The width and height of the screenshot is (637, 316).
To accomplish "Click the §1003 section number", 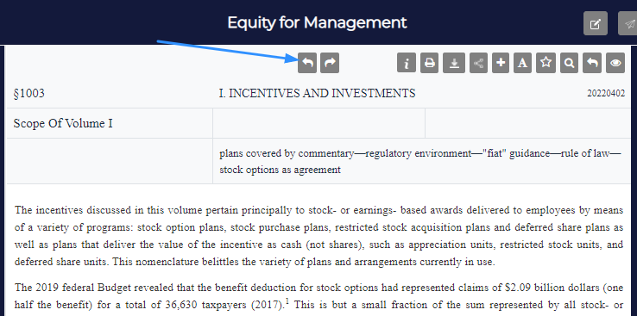I will click(x=29, y=94).
